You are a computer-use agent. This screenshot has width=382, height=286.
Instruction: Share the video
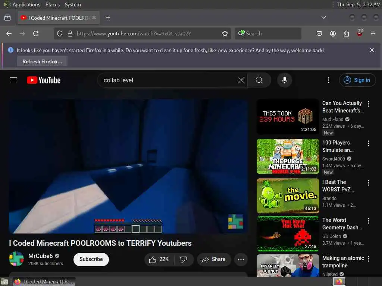pos(214,260)
